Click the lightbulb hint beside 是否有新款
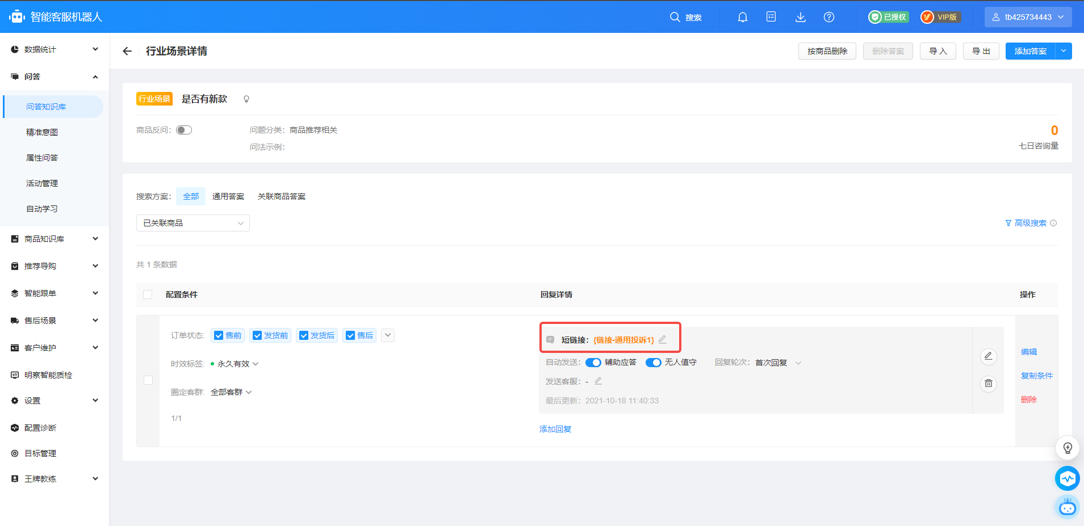The image size is (1084, 526). (246, 99)
